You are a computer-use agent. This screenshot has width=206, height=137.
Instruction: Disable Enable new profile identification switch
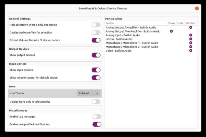[97, 124]
